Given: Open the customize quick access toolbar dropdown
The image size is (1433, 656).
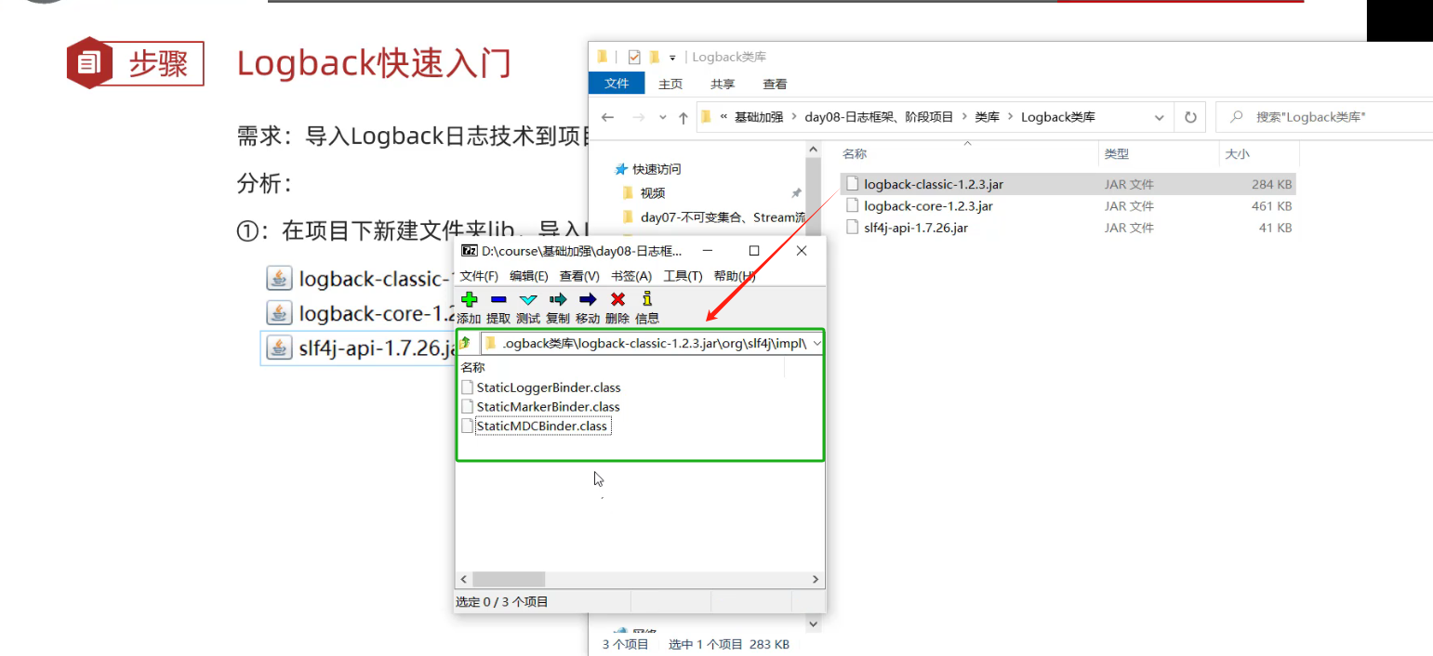Looking at the screenshot, I should point(672,58).
